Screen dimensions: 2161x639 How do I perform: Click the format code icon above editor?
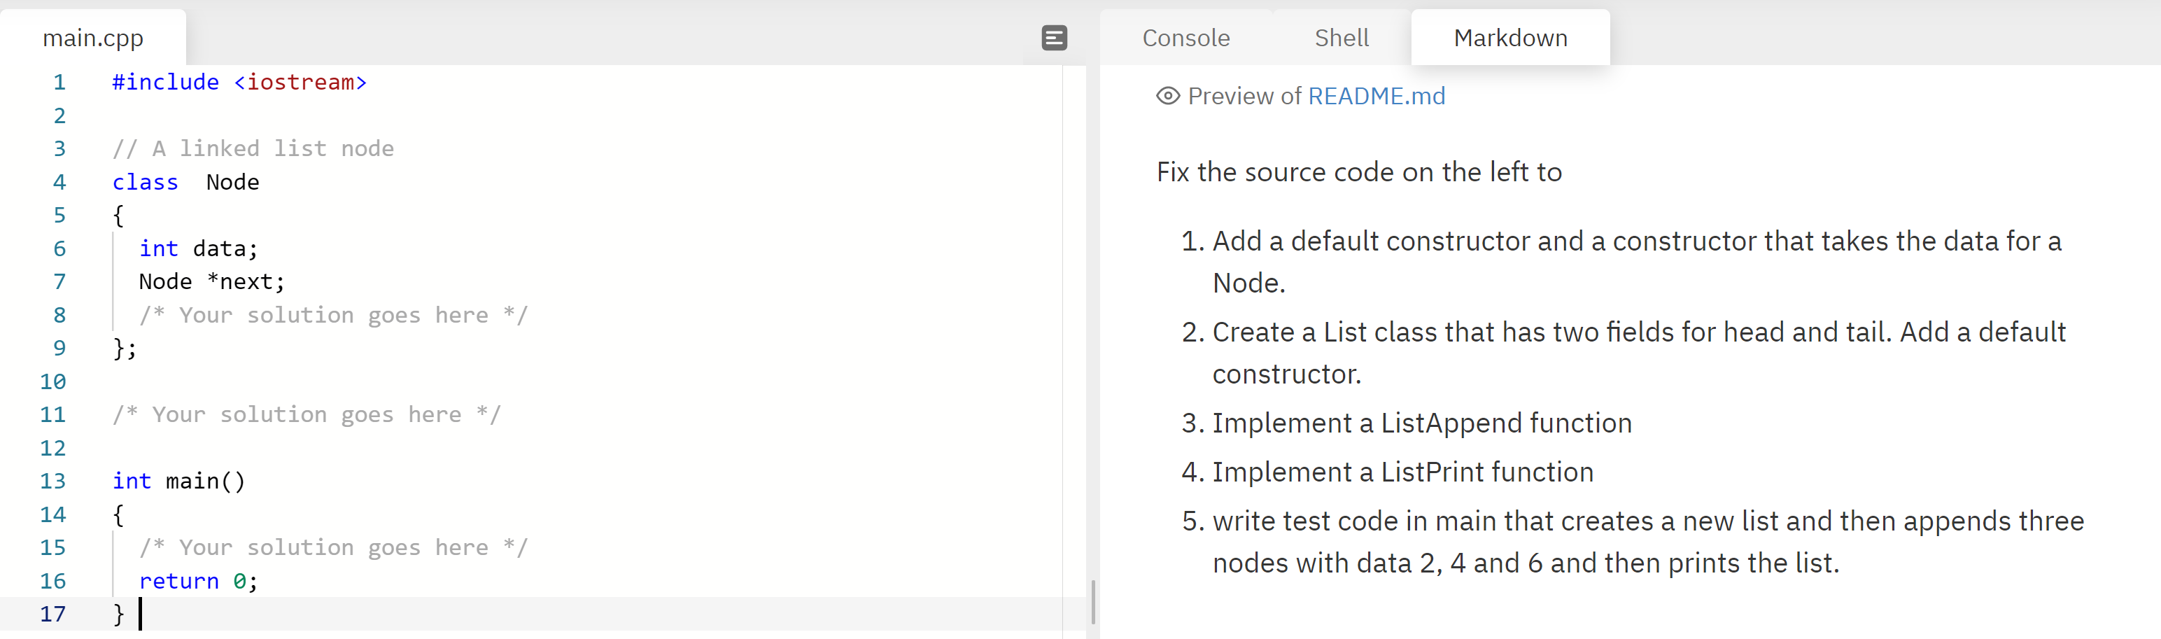click(1054, 38)
